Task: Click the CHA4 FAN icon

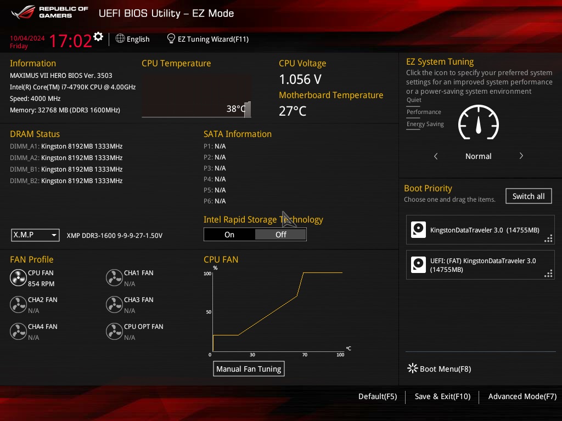Action: (x=18, y=332)
